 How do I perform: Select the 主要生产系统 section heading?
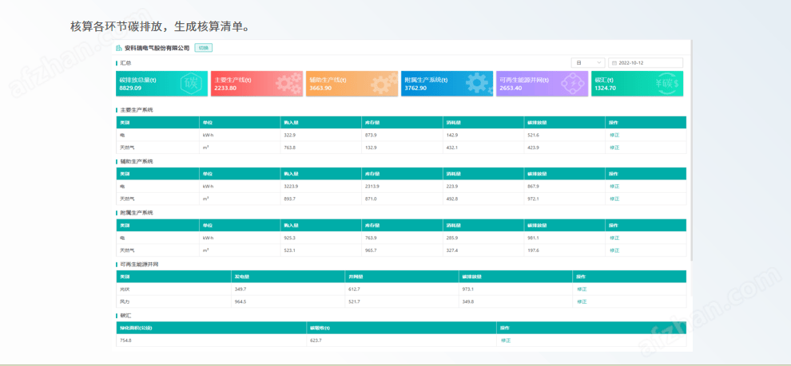tap(136, 110)
